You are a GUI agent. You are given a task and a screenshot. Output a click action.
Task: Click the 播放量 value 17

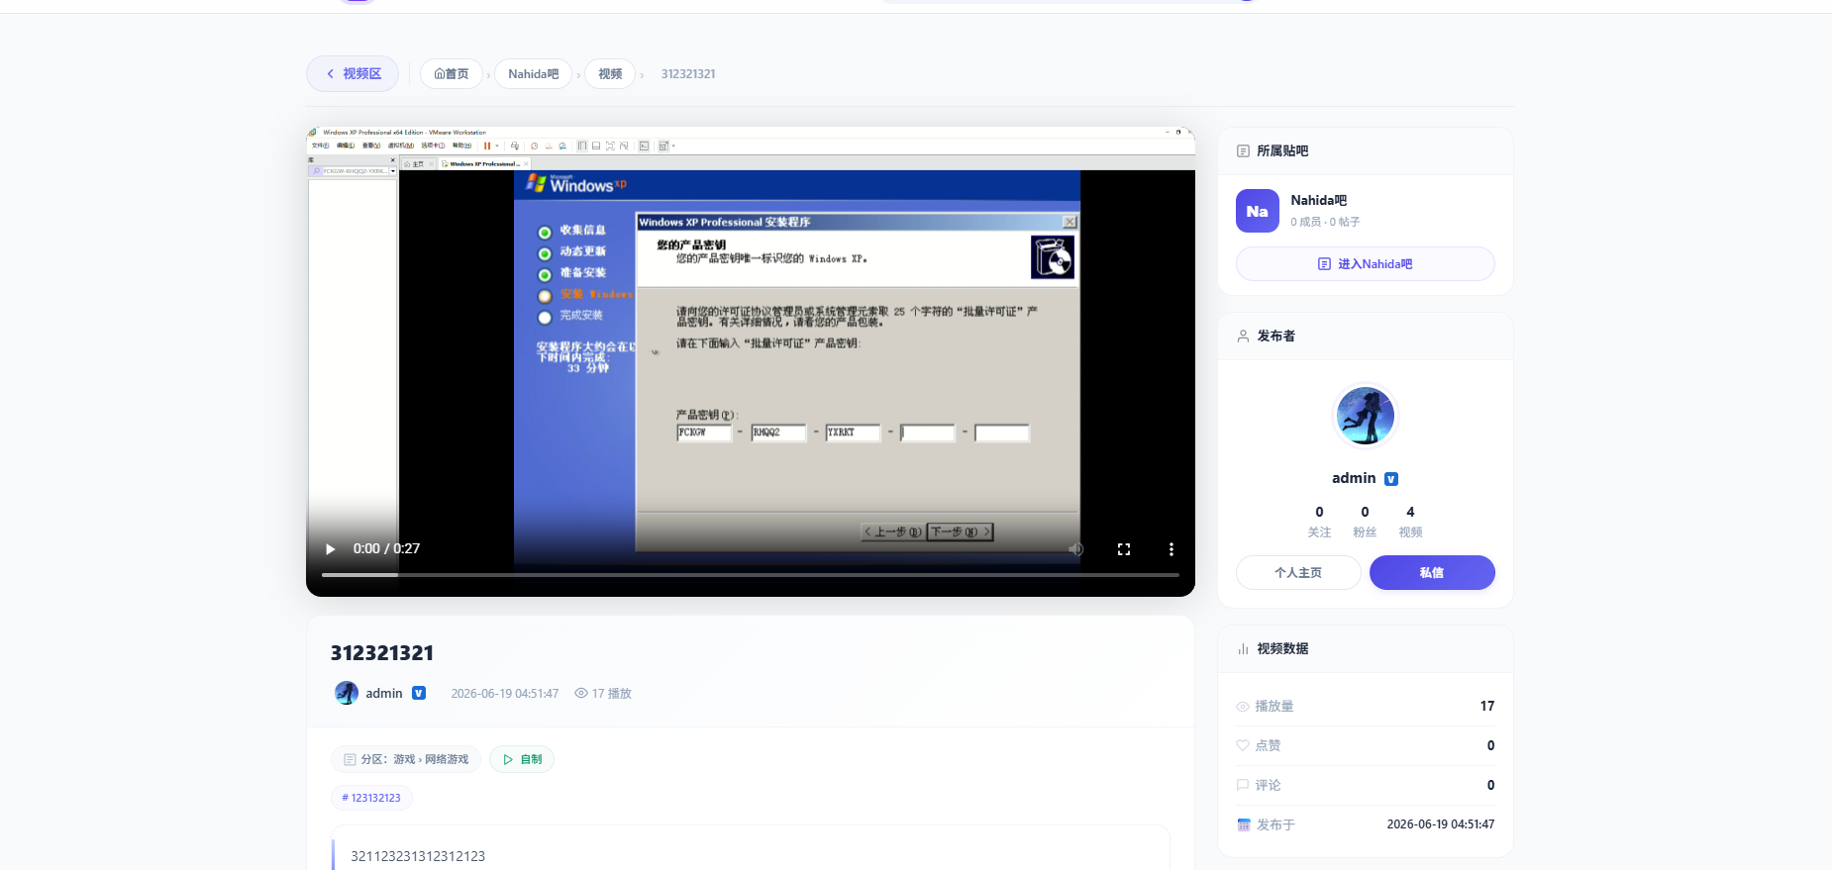(x=1487, y=706)
